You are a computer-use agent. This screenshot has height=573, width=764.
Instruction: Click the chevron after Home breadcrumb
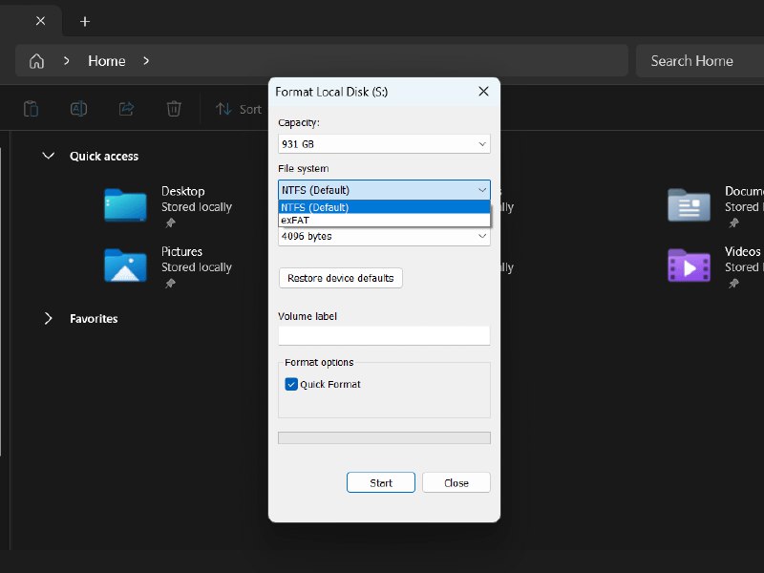click(146, 61)
